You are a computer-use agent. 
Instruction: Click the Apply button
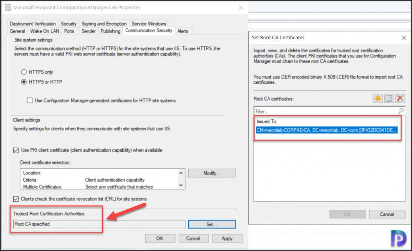[227, 239]
